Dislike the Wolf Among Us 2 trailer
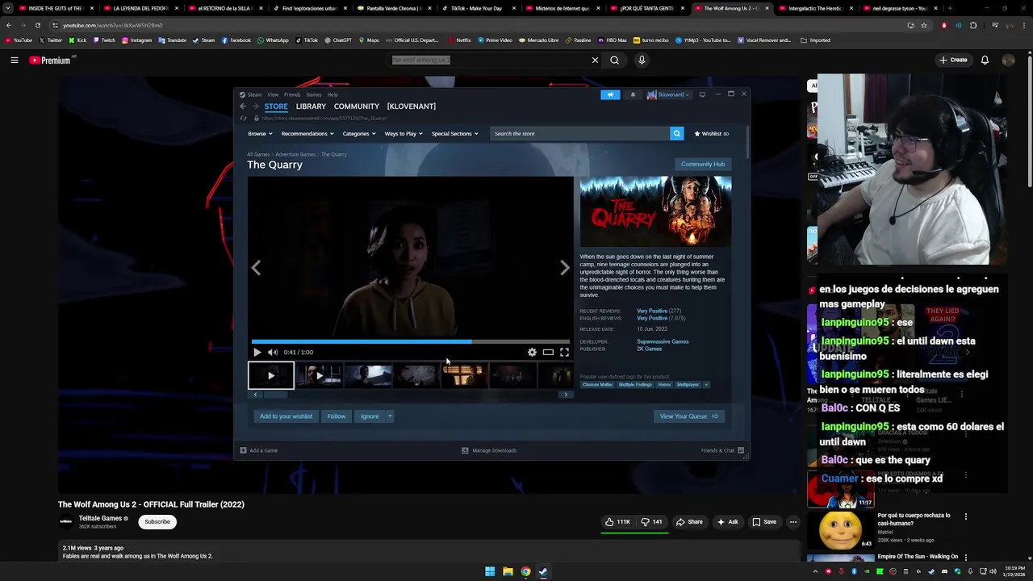 tap(652, 522)
